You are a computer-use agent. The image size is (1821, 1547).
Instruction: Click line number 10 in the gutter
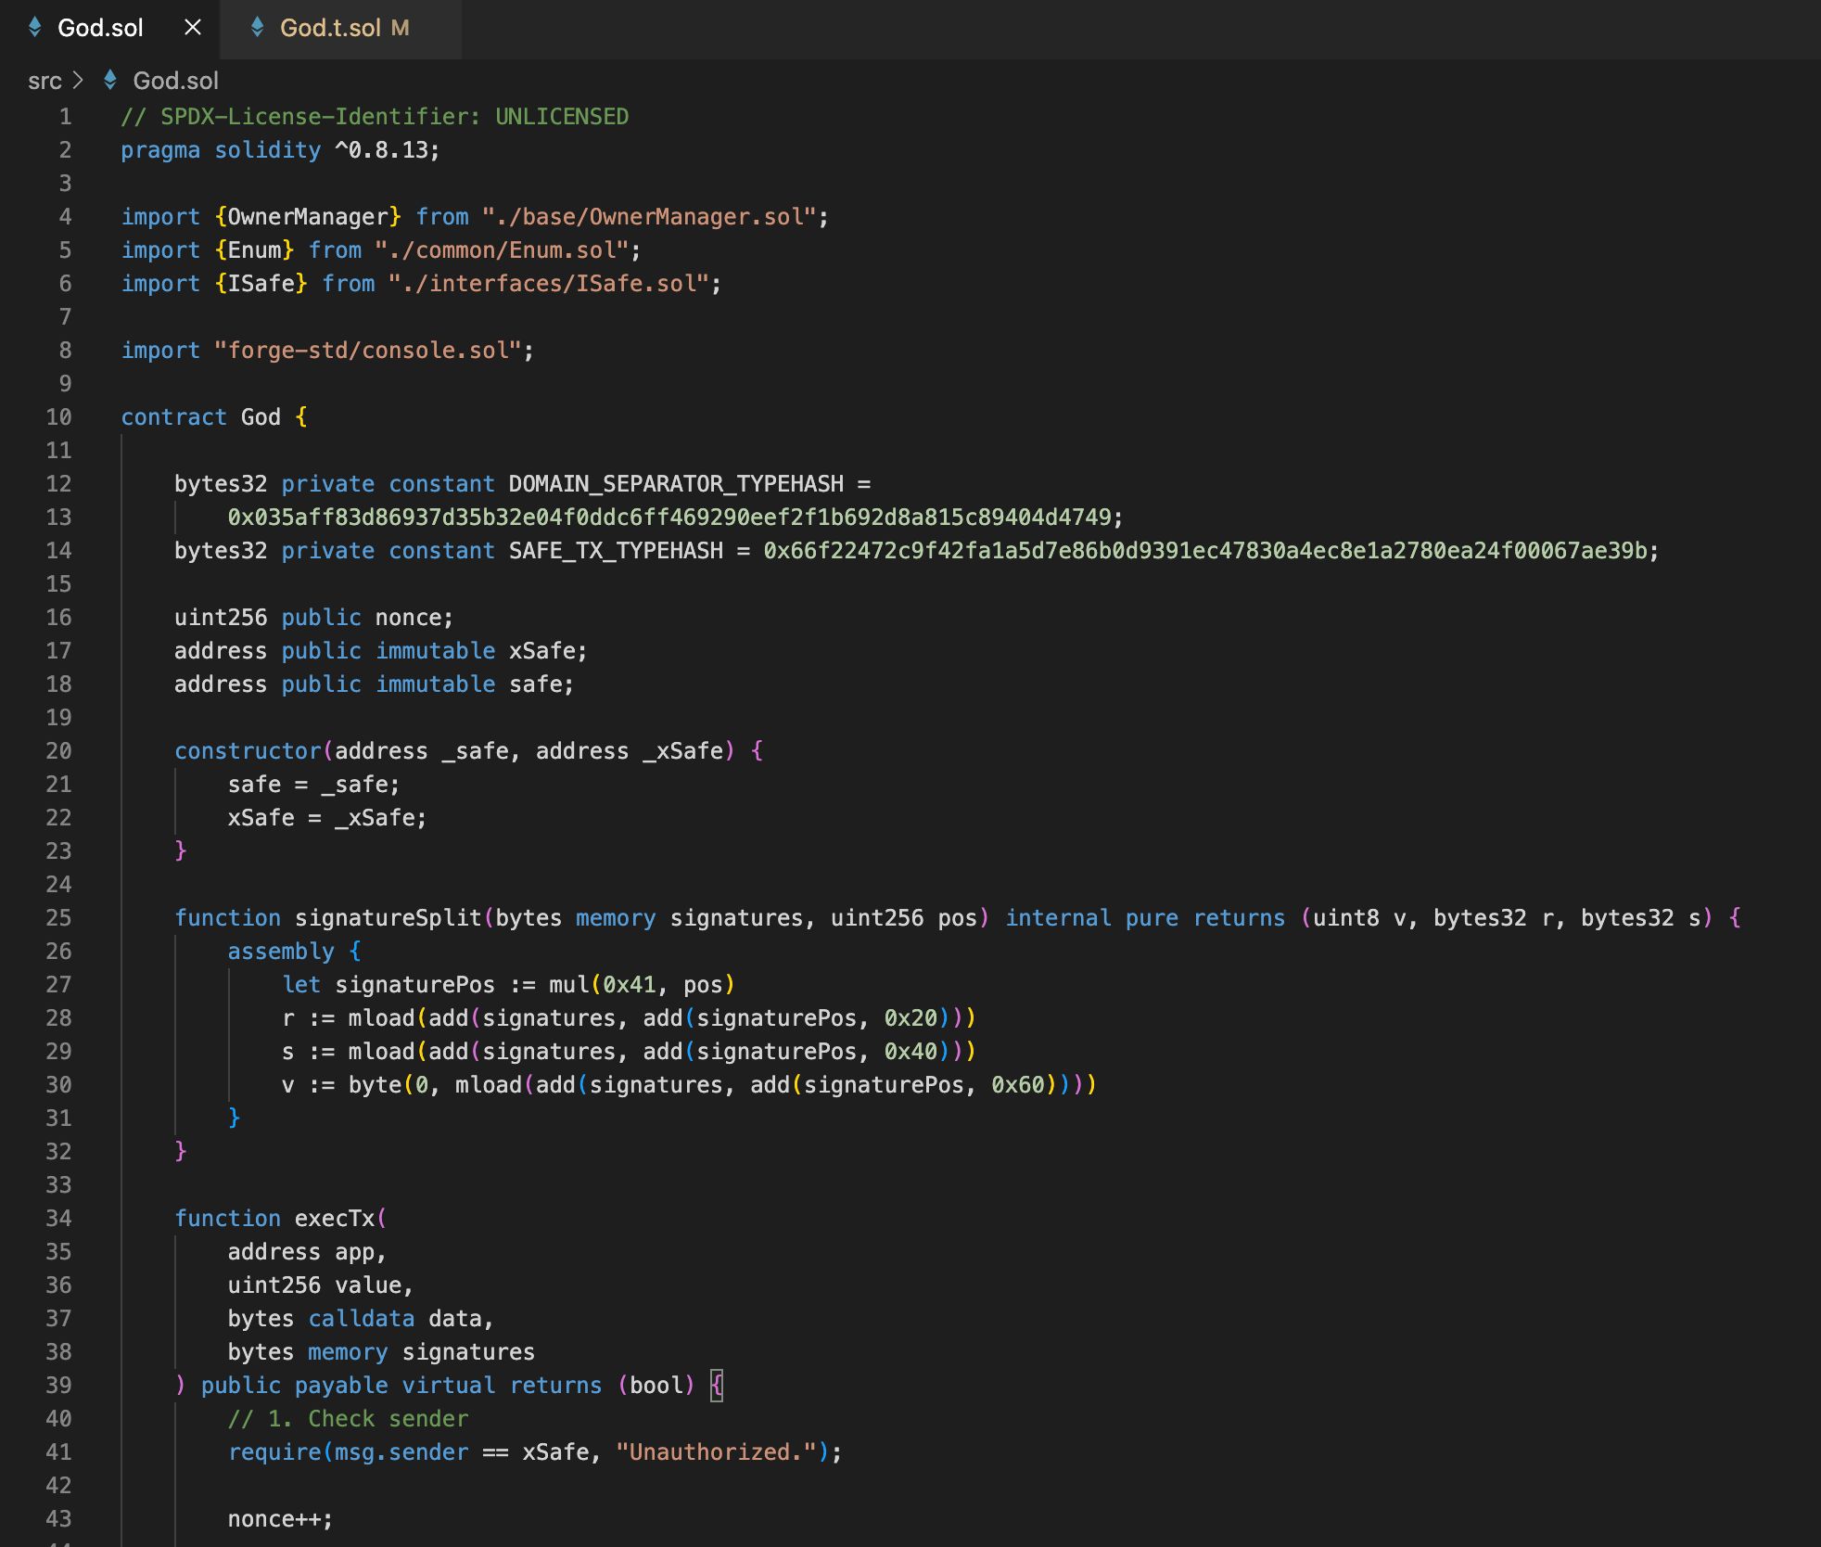(58, 417)
